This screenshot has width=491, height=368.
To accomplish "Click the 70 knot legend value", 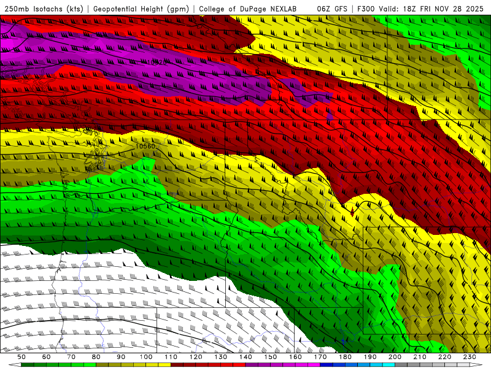I will (x=71, y=357).
